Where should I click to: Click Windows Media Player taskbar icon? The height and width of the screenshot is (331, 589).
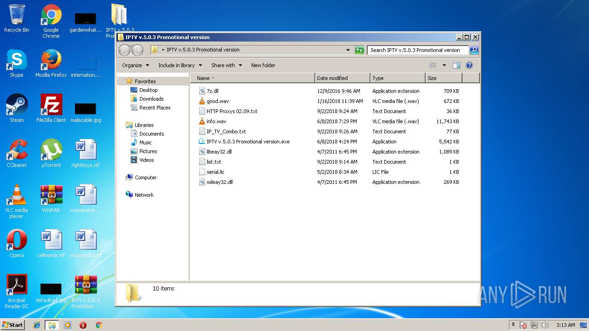[68, 325]
